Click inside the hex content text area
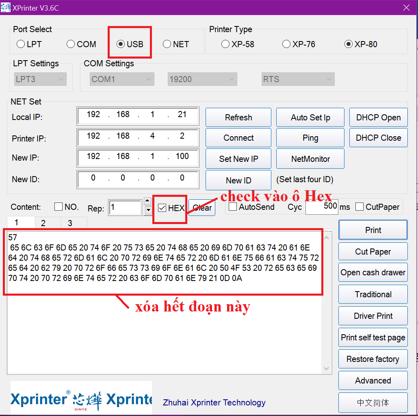This screenshot has width=418, height=416. [x=164, y=302]
